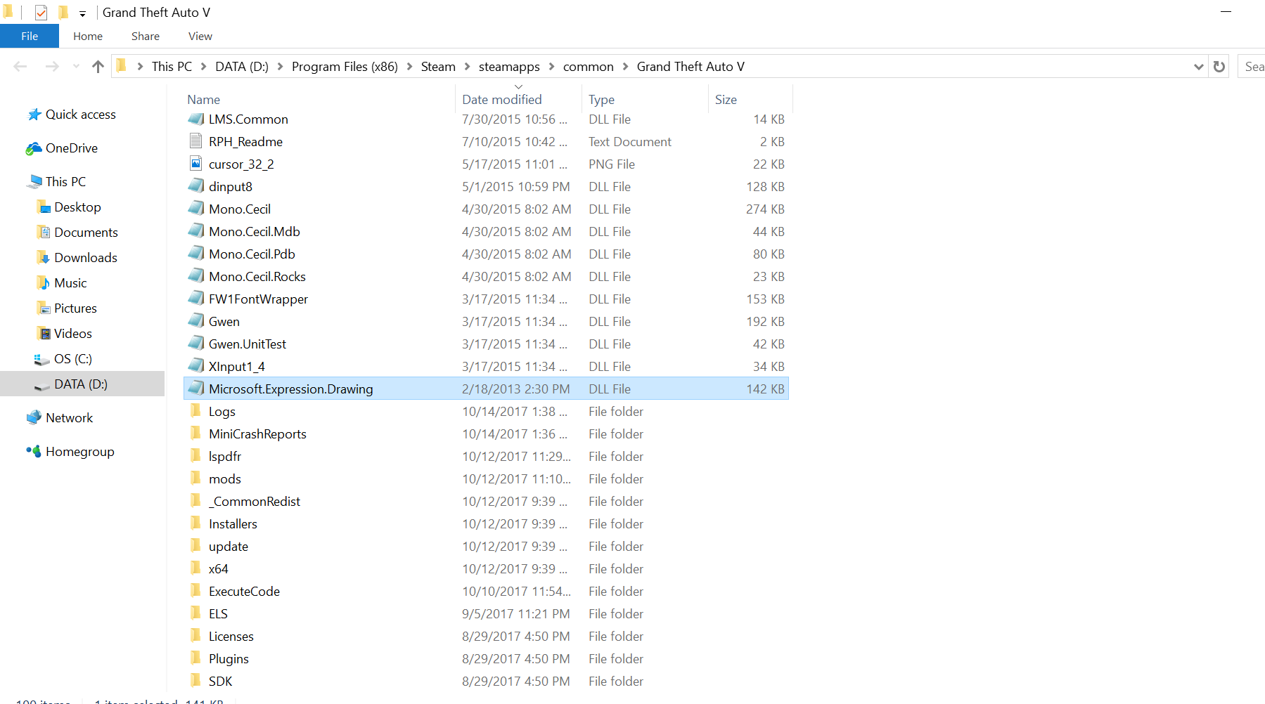
Task: Select the Microsoft.Expression.Drawing file icon
Action: point(196,389)
